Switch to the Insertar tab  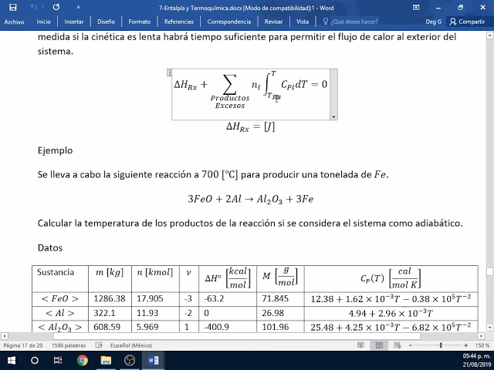pos(75,23)
